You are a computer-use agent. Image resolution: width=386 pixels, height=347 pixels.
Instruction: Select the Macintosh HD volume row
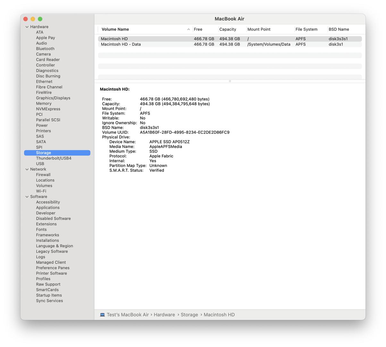pyautogui.click(x=230, y=39)
